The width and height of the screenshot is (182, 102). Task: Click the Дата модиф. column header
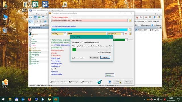click(154, 30)
